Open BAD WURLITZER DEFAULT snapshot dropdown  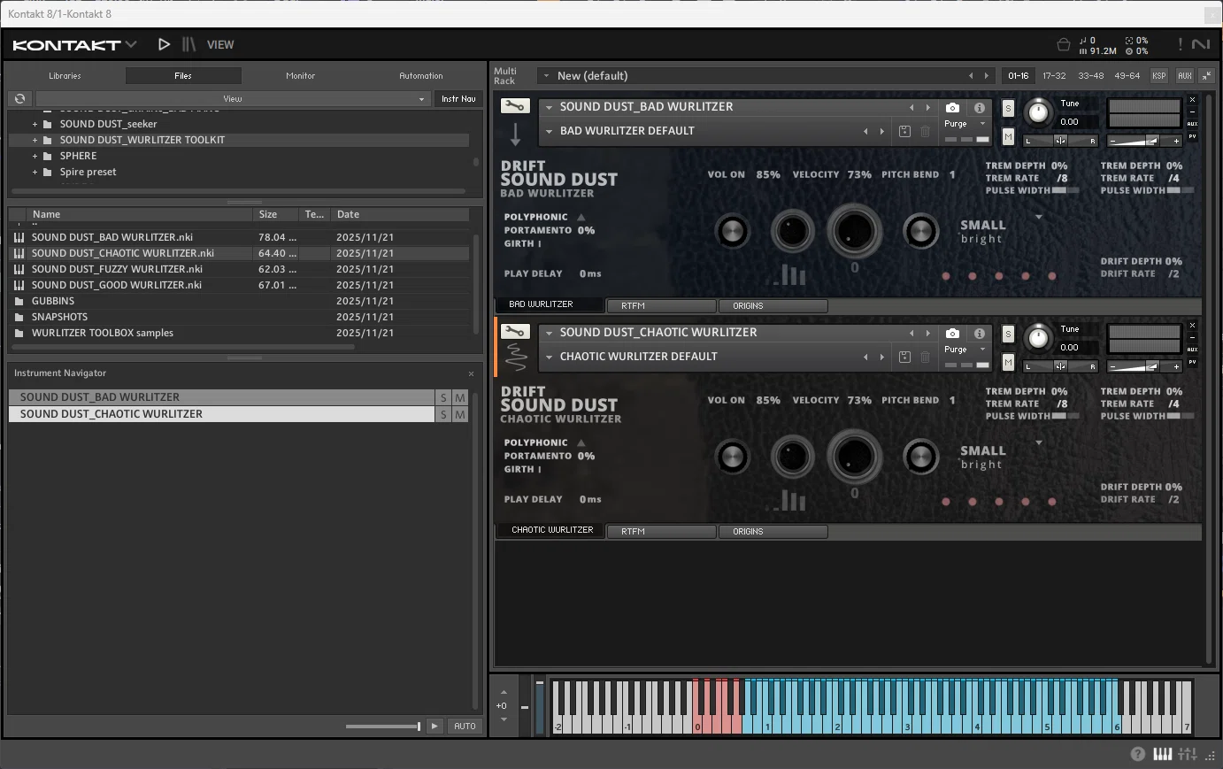[550, 131]
